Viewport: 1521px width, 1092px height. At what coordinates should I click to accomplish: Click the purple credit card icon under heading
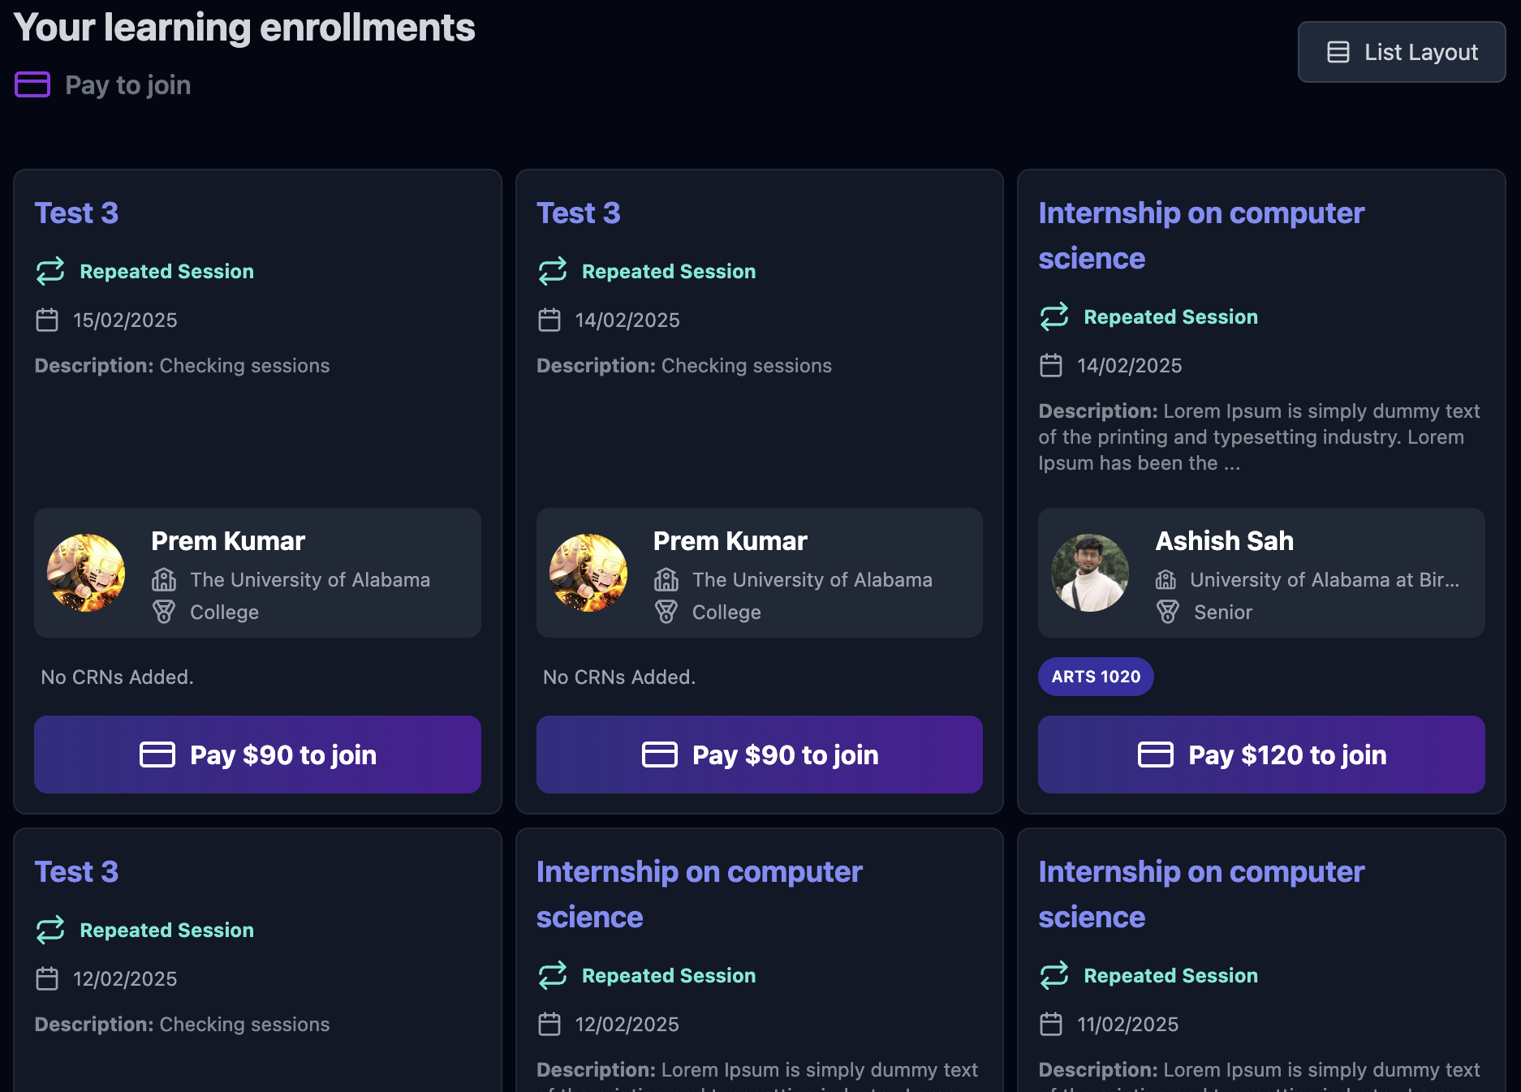(x=32, y=84)
